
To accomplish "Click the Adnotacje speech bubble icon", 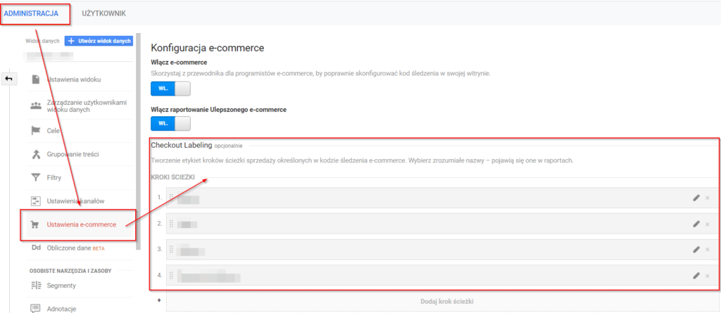I will [x=35, y=308].
